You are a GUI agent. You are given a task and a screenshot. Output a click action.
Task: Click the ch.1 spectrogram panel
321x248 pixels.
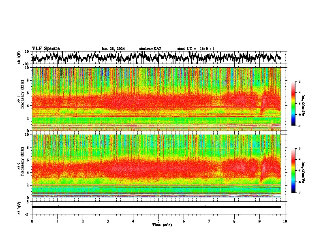tap(156, 99)
